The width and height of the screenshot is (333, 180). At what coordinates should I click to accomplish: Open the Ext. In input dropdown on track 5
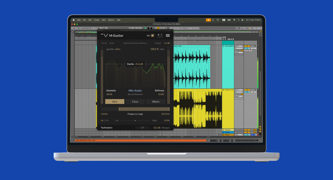click(x=239, y=46)
